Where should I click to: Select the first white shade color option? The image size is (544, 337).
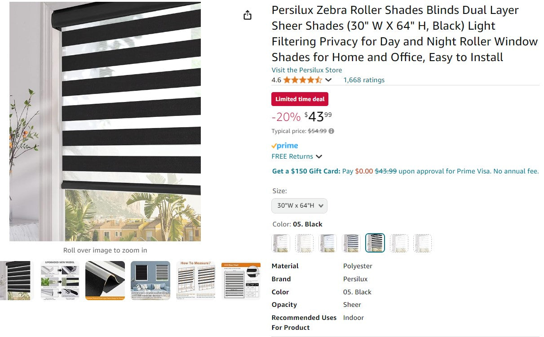[x=281, y=242]
